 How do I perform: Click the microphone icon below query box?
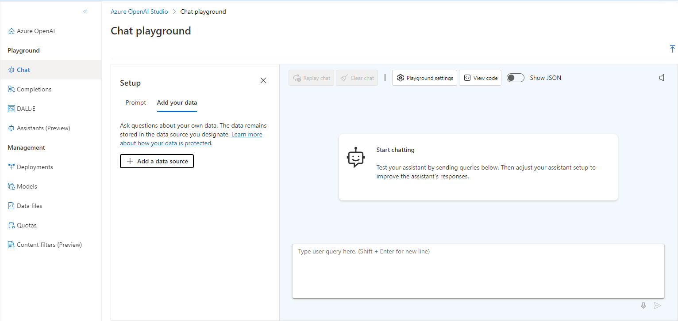click(643, 306)
